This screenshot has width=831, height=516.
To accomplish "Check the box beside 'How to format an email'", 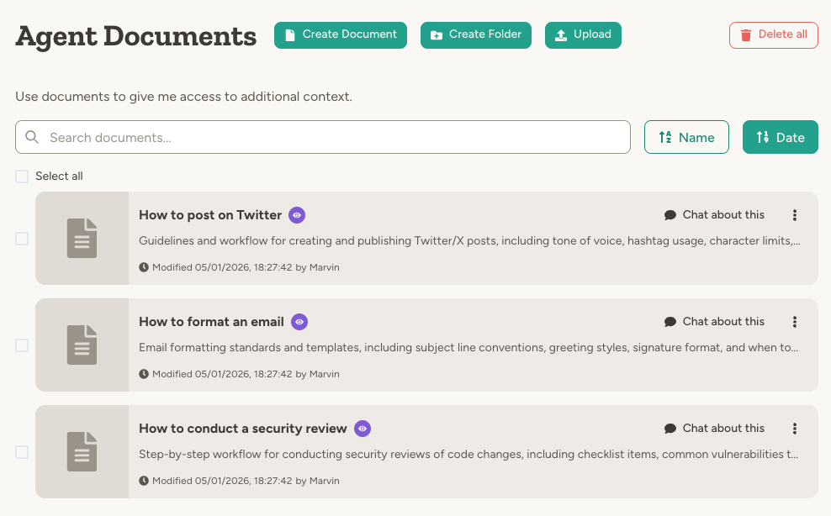I will [22, 345].
